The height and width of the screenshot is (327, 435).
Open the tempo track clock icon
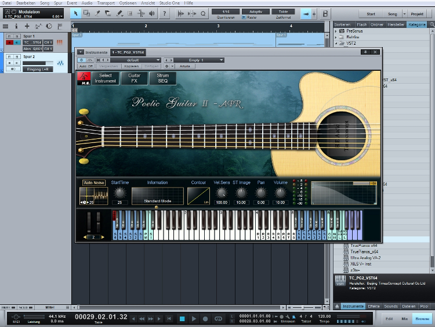tap(49, 26)
